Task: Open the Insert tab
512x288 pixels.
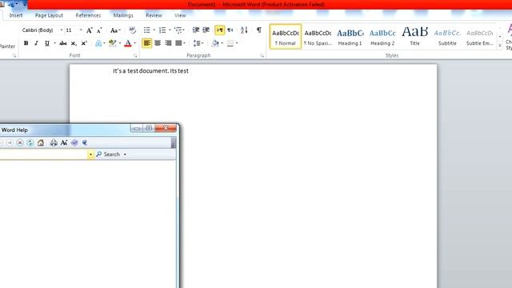Action: coord(16,15)
